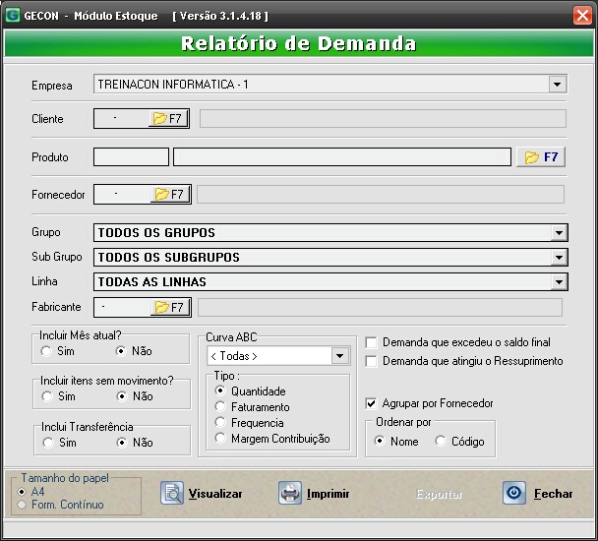Open the Grupo dropdown 'TODOS OS GRUPOS'
Screen dimensions: 598x541
559,233
